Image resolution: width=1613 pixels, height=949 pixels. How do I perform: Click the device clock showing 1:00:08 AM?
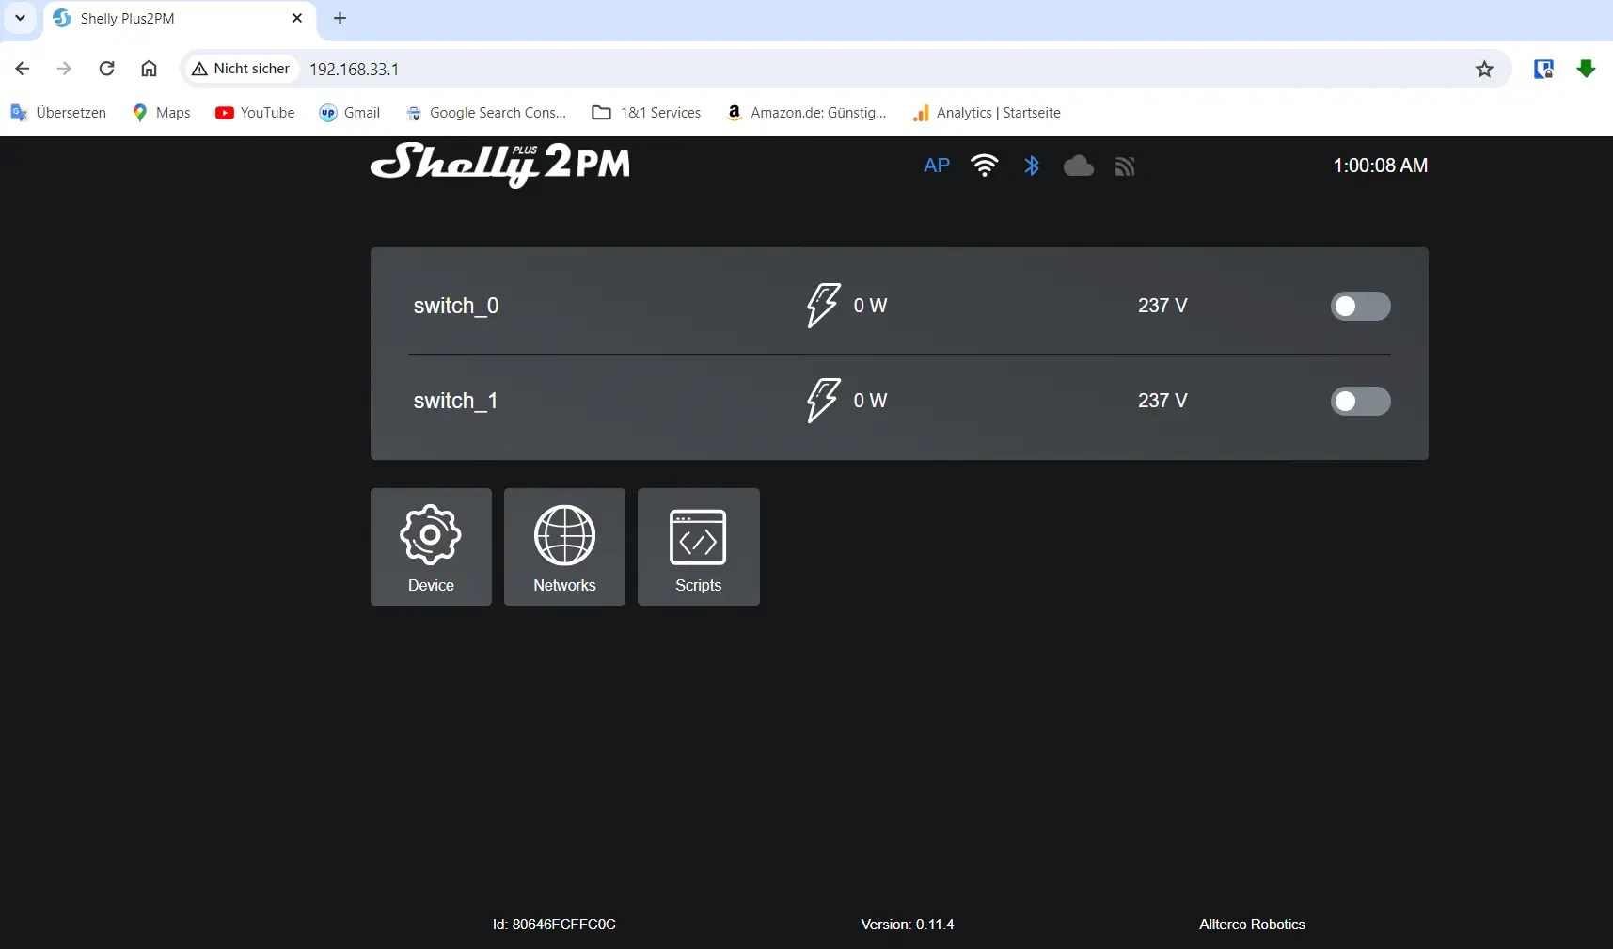1380,166
